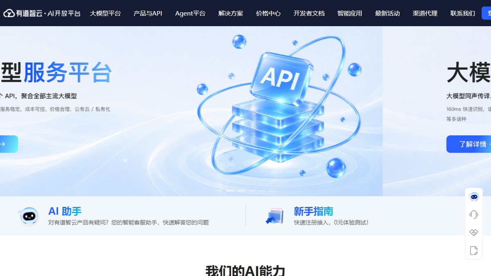Click the gradient arrow button on the left banner
Image resolution: width=491 pixels, height=276 pixels.
[8, 144]
